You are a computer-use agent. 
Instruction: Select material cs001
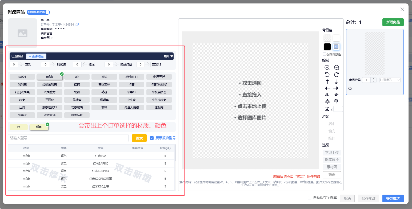[22, 77]
